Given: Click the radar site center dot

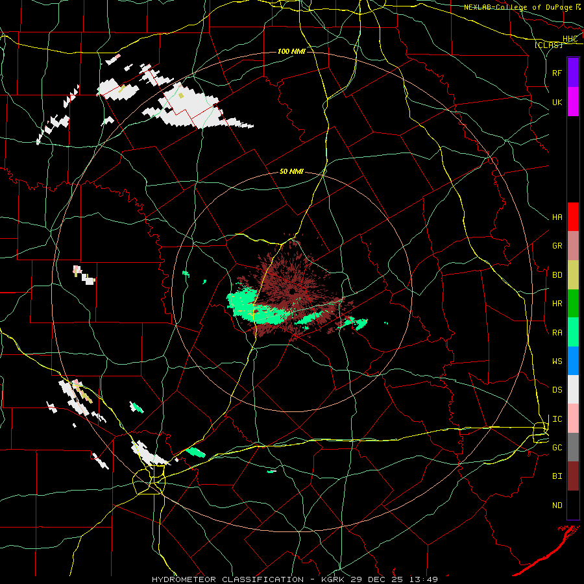Looking at the screenshot, I should (x=293, y=291).
